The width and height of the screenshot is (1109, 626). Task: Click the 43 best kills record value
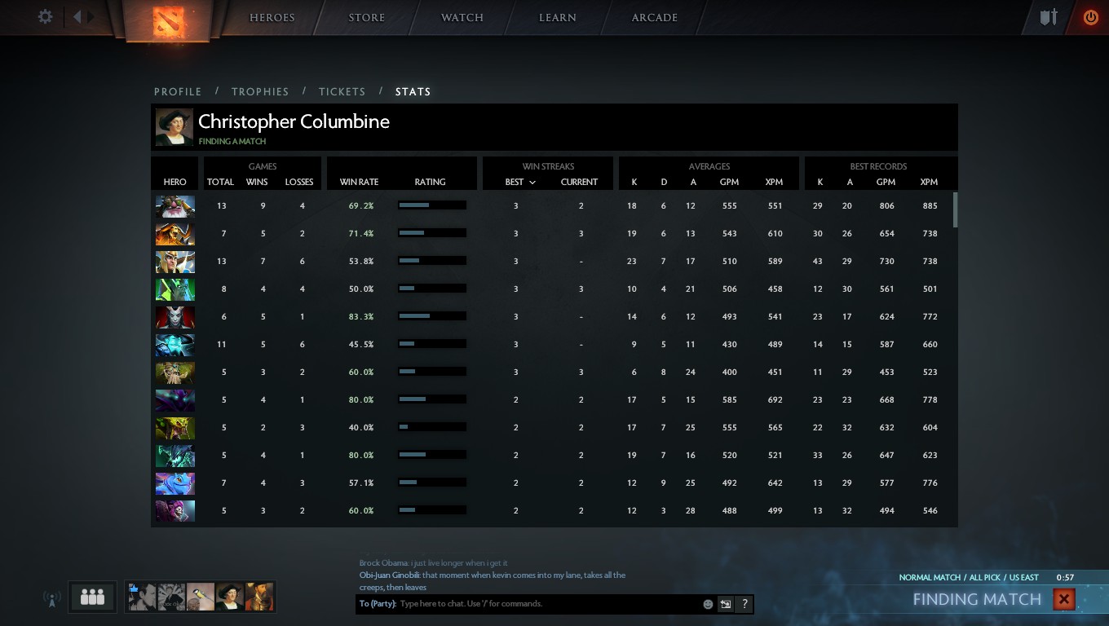point(818,262)
